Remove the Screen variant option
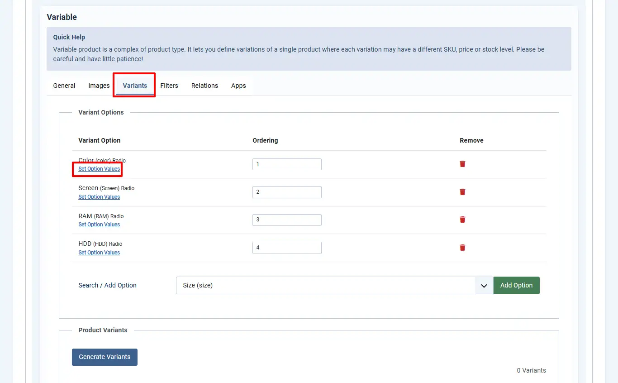This screenshot has width=618, height=383. (x=462, y=192)
